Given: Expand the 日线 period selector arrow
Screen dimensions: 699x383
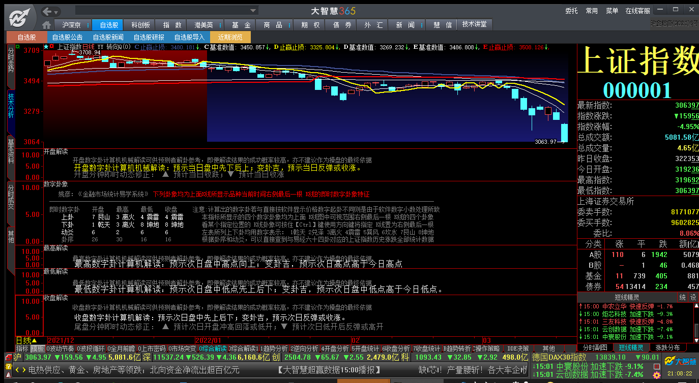Looking at the screenshot, I should pyautogui.click(x=35, y=340).
